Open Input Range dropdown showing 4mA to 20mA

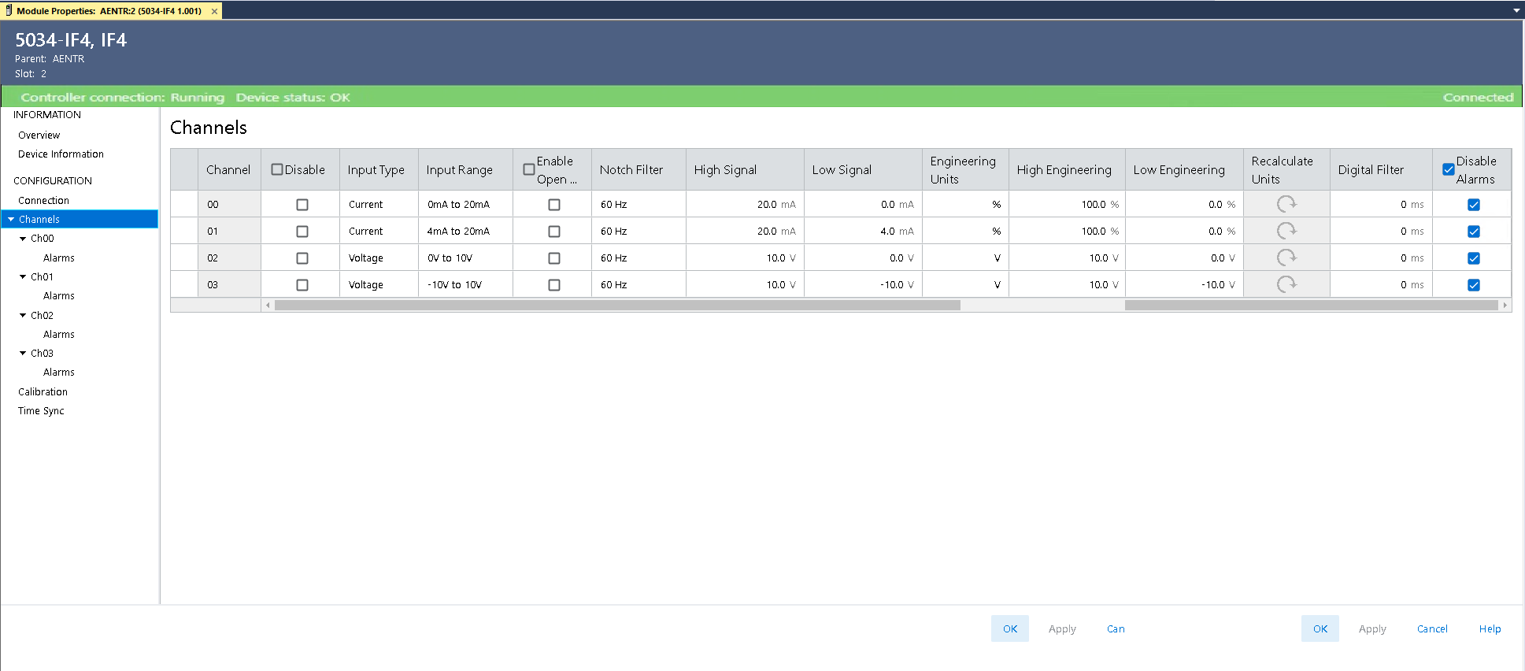[x=465, y=231]
